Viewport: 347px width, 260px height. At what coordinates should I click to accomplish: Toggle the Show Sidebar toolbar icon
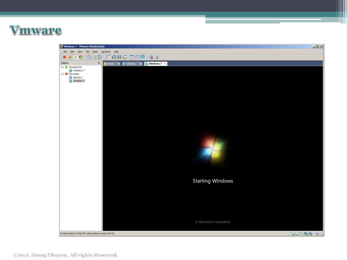point(109,57)
